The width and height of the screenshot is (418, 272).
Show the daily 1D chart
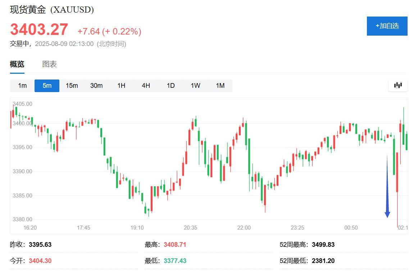[171, 86]
